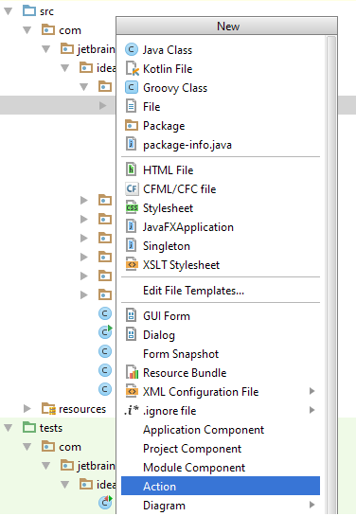Collapse the jetbrains package under src
This screenshot has width=356, height=516.
tap(46, 49)
